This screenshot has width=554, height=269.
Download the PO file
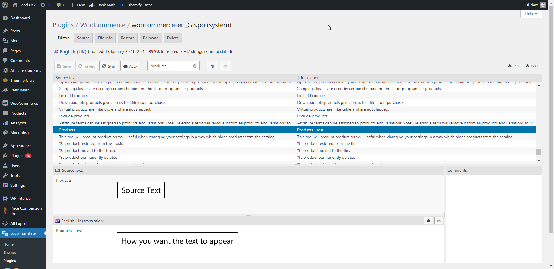pyautogui.click(x=513, y=66)
